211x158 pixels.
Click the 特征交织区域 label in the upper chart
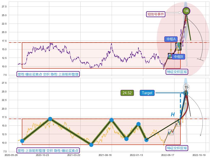coord(177,72)
